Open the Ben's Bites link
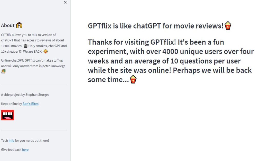The width and height of the screenshot is (263, 161). tap(30, 103)
